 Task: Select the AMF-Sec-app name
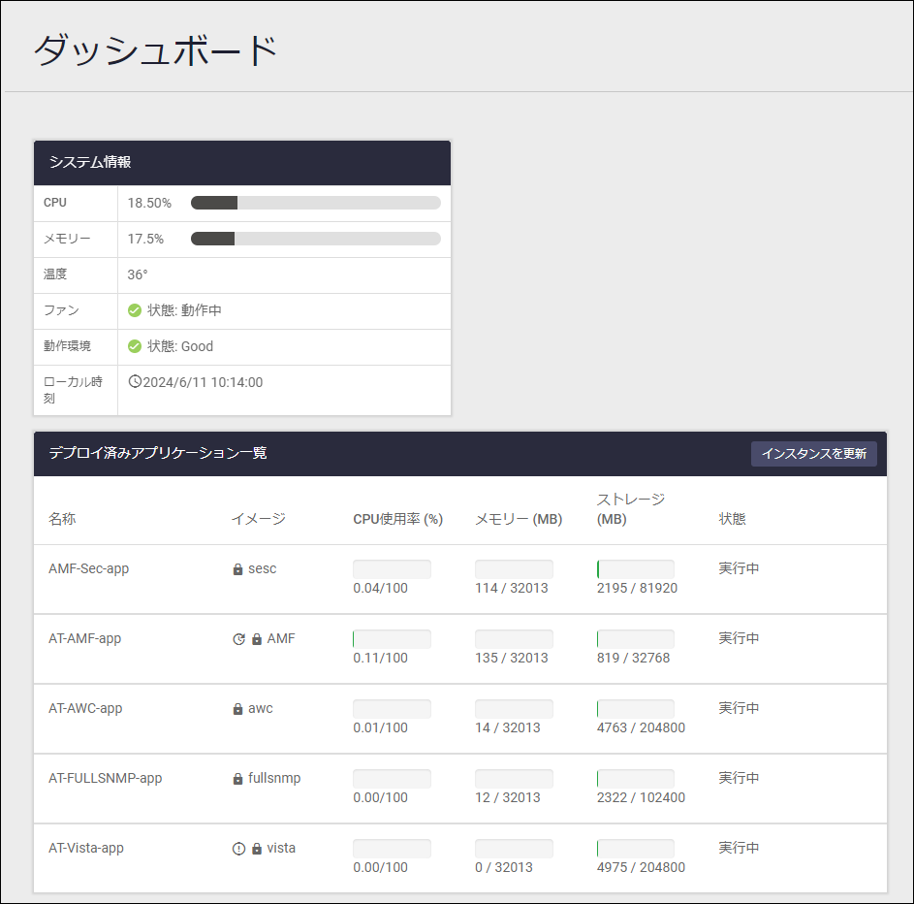tap(88, 568)
